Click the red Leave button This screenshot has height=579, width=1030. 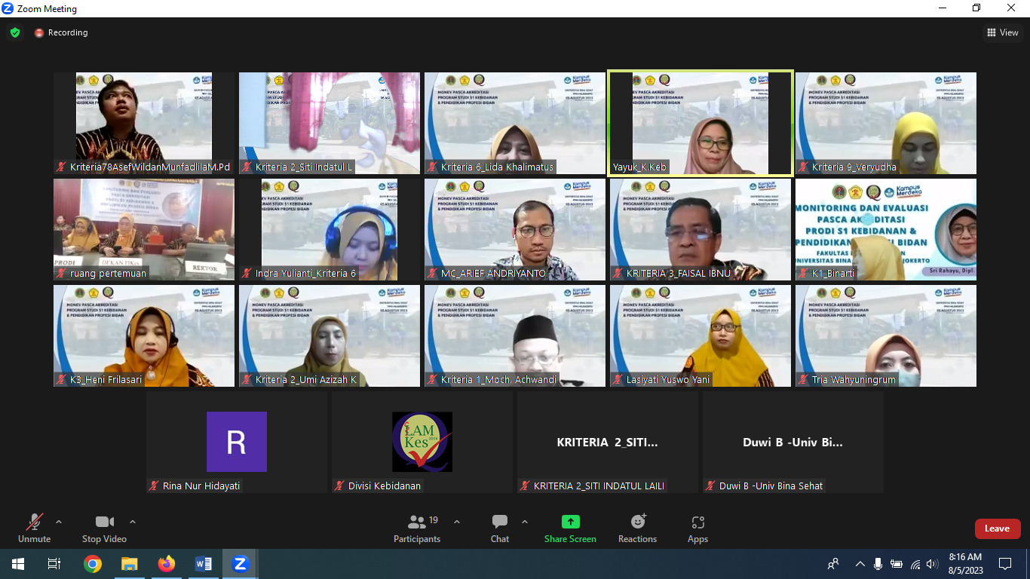pyautogui.click(x=997, y=528)
